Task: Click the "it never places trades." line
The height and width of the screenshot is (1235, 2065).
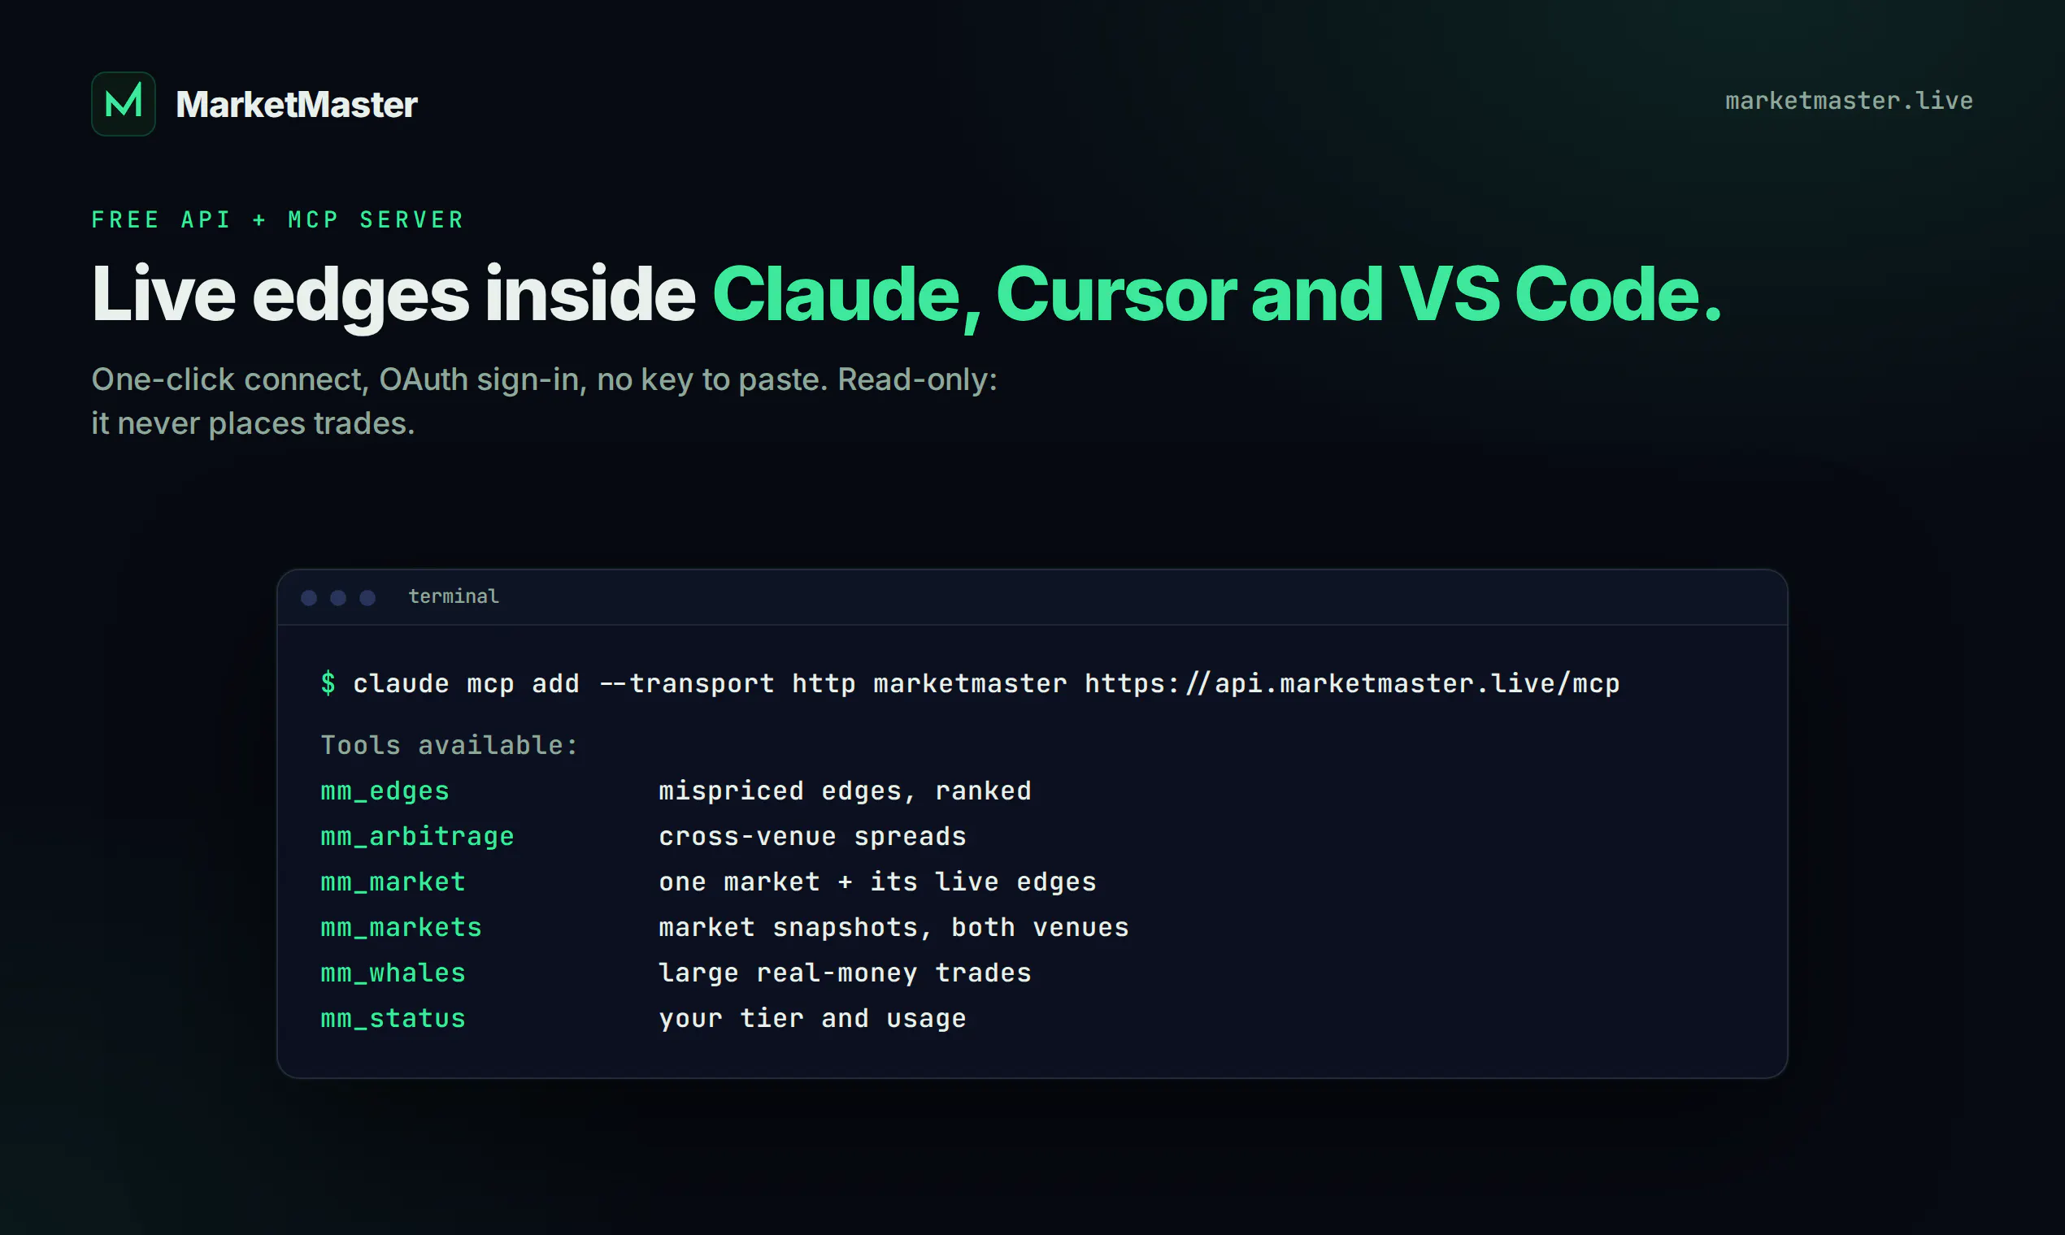Action: pyautogui.click(x=253, y=423)
